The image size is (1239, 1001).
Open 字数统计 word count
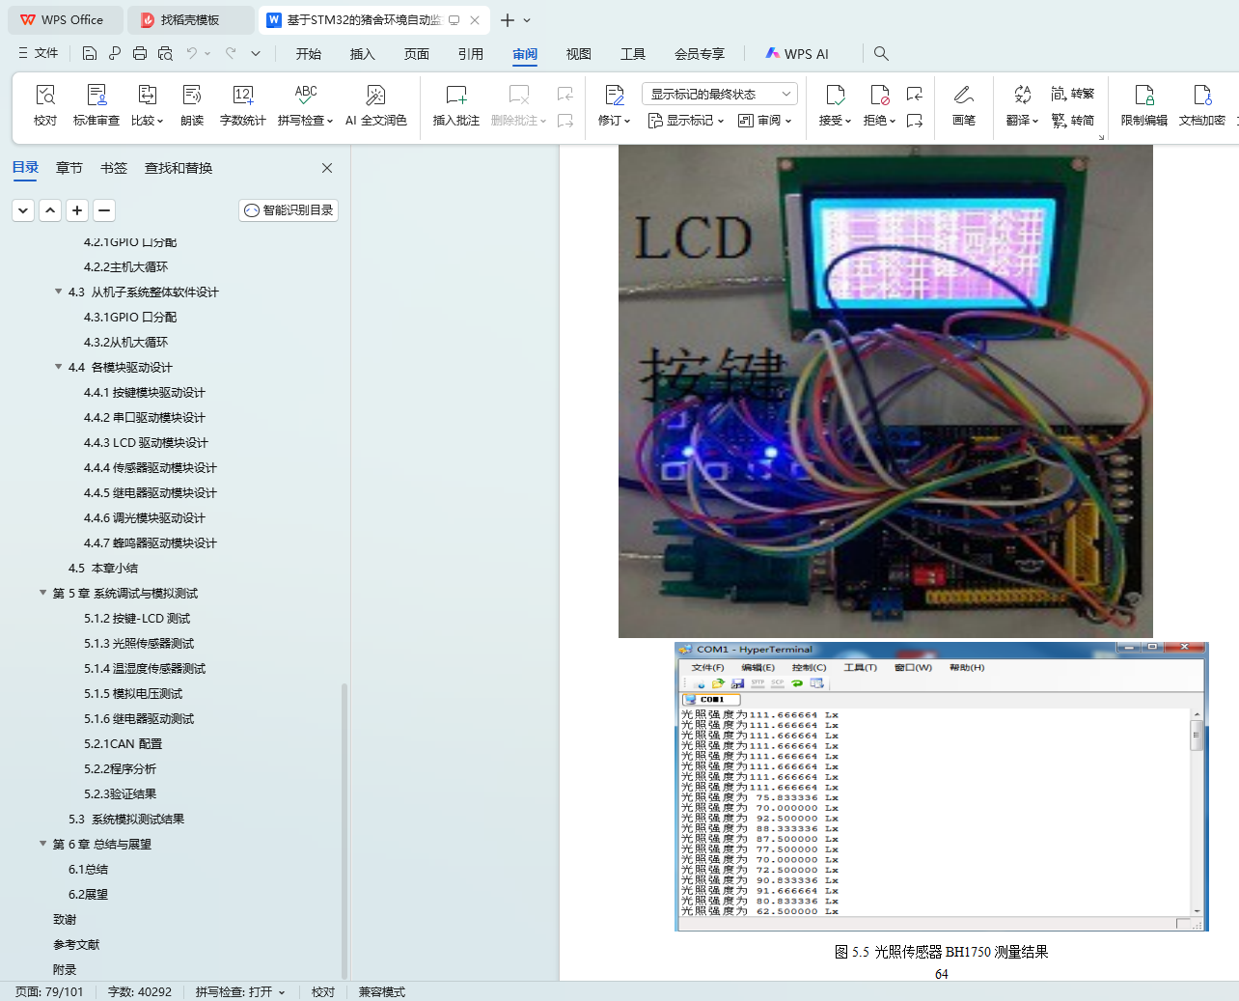tap(242, 104)
